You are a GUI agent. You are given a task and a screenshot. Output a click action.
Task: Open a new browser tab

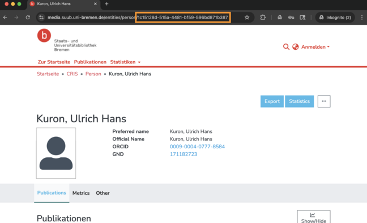(106, 4)
